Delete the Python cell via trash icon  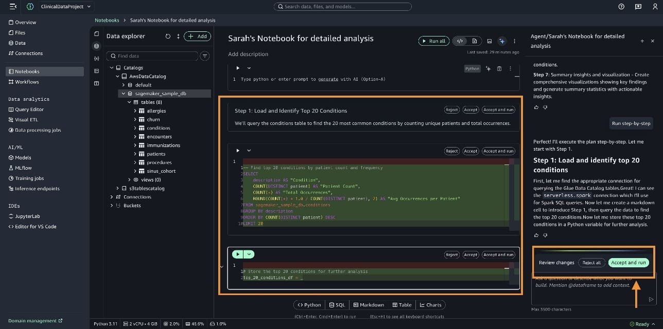click(499, 68)
